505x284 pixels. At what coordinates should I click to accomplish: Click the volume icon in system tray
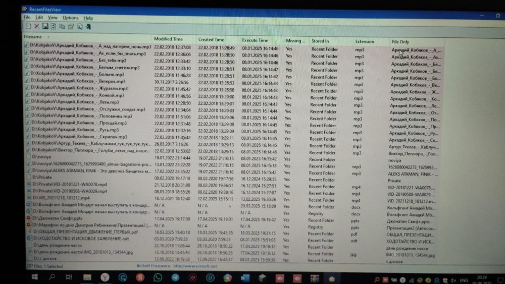(x=453, y=280)
